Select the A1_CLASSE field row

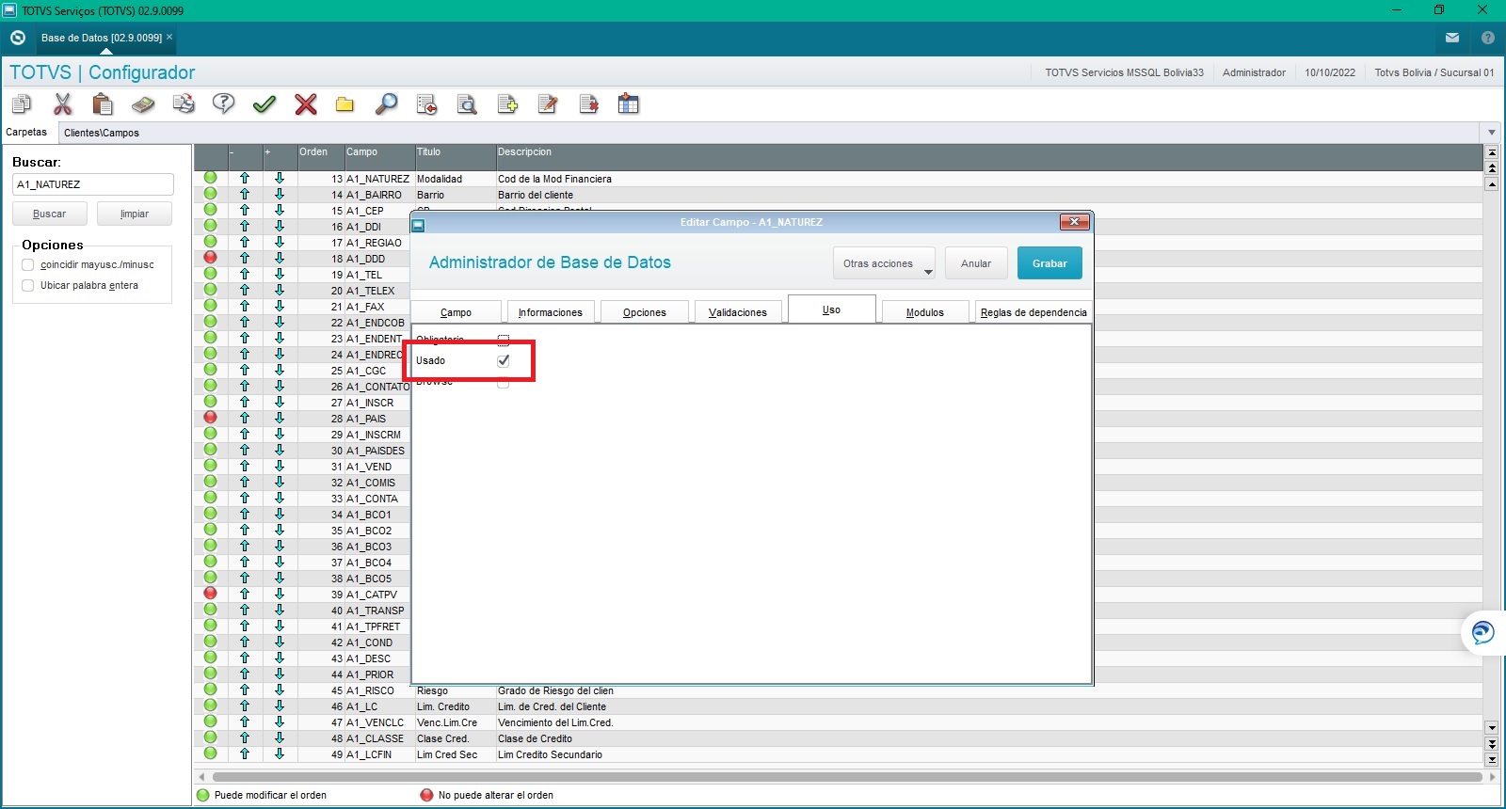pyautogui.click(x=838, y=738)
